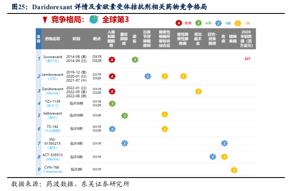Click the heading 全球第3

coord(115,19)
